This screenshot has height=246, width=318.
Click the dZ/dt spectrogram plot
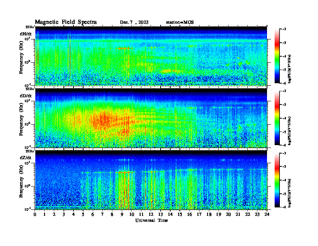(x=151, y=180)
